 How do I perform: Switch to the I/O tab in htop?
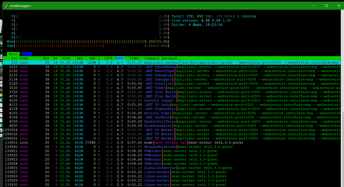27,54
